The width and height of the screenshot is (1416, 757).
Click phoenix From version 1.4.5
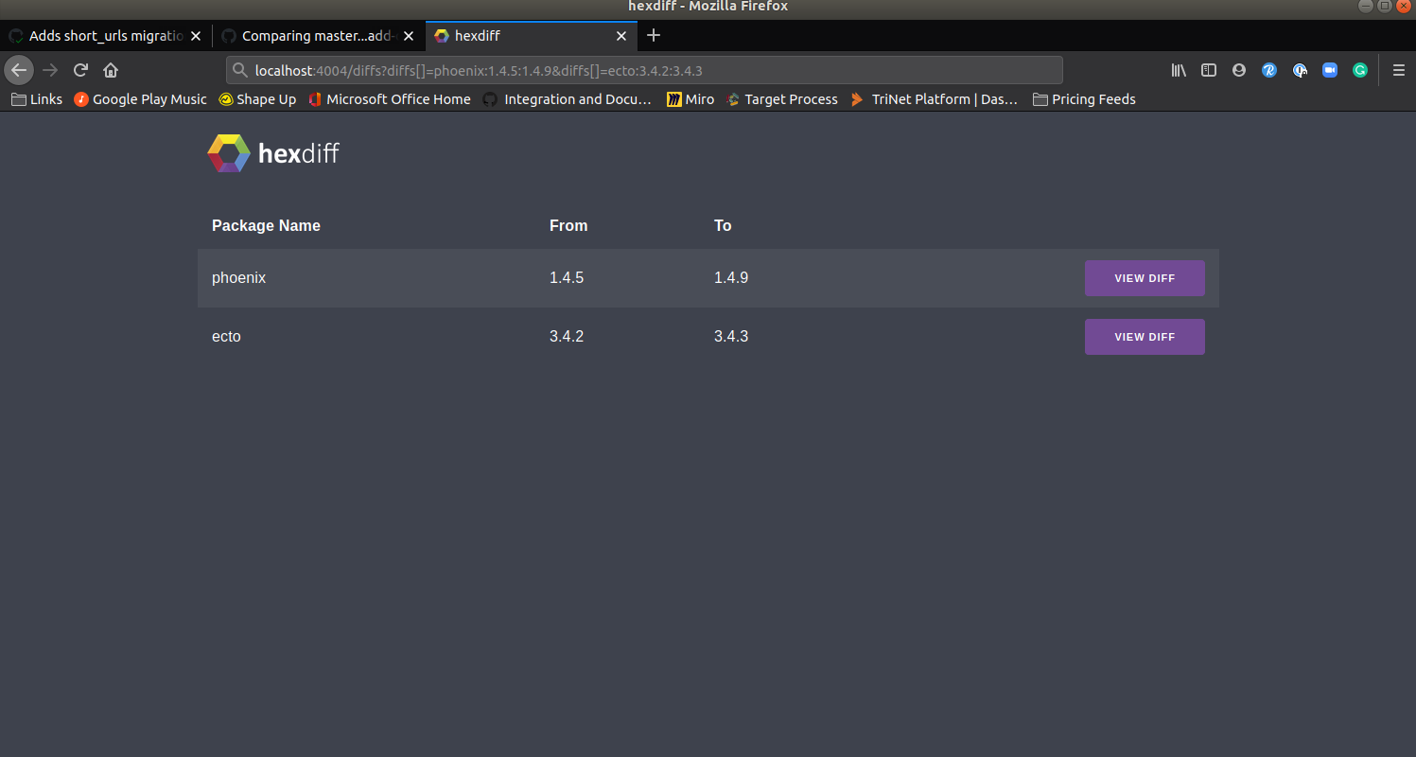point(567,278)
